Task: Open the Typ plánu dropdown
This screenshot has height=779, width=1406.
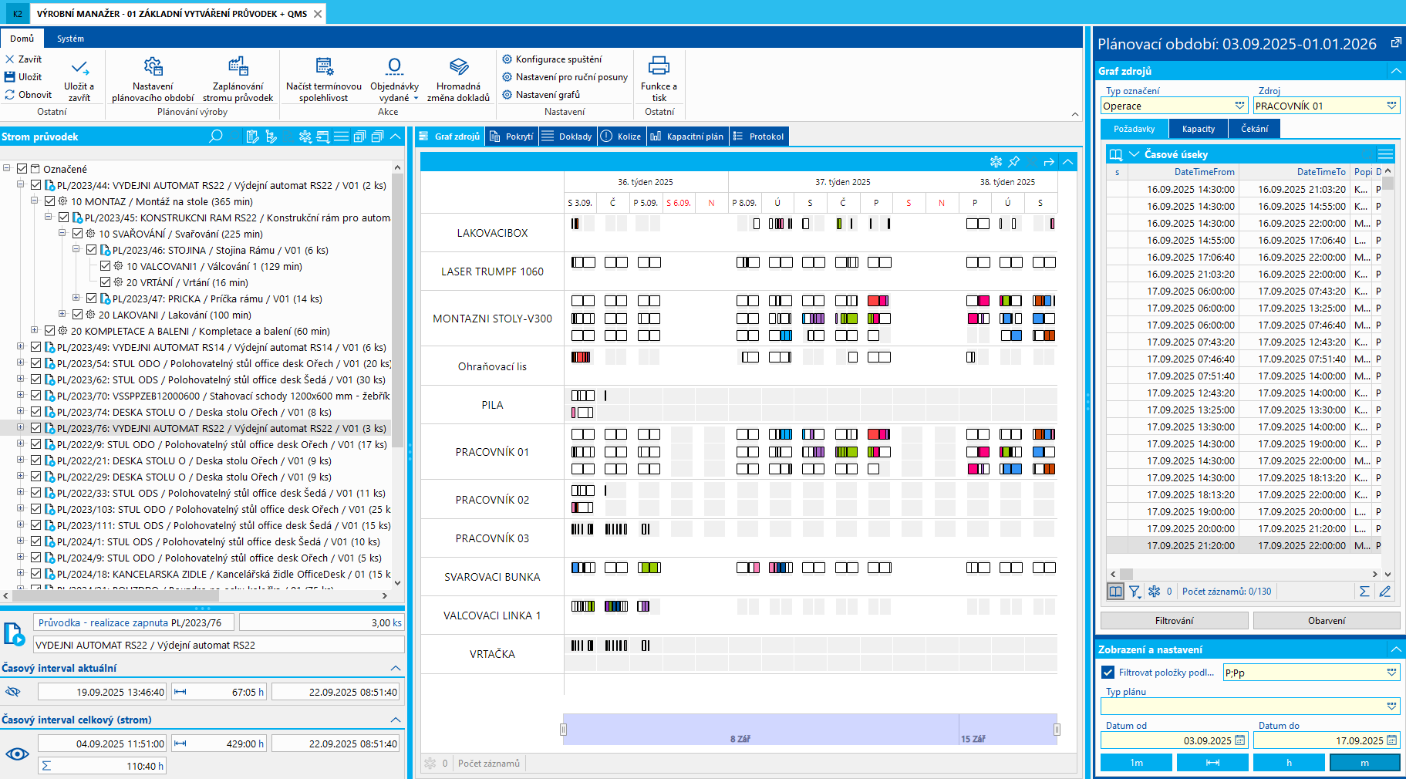Action: [x=1392, y=706]
